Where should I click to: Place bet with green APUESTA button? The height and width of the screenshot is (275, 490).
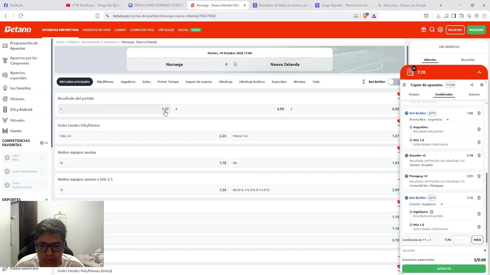(x=444, y=269)
